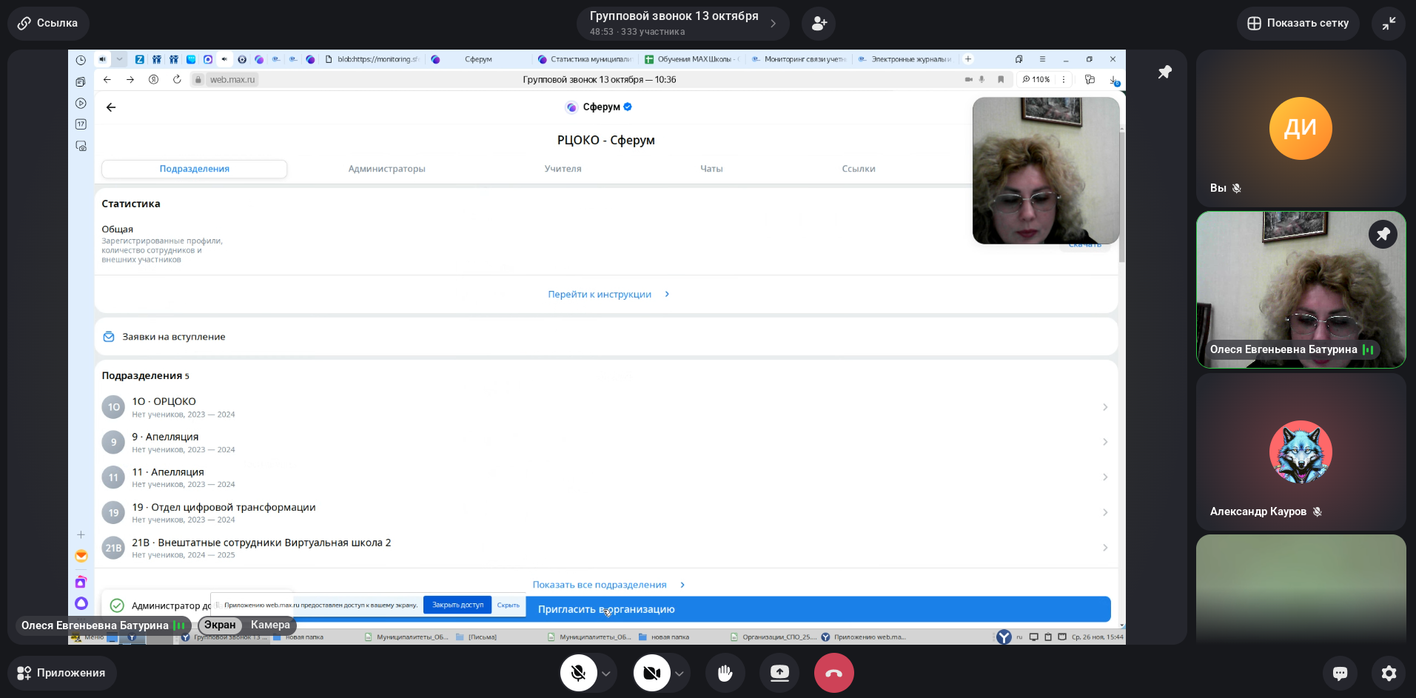Expand camera device options arrow

pos(679,674)
